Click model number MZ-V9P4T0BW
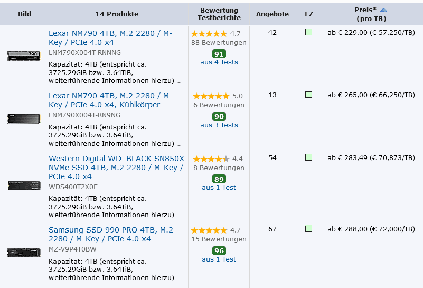423x288 pixels. [72, 249]
